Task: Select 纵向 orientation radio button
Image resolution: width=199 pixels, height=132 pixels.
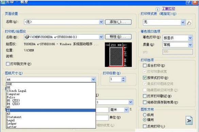Action: coord(145,115)
